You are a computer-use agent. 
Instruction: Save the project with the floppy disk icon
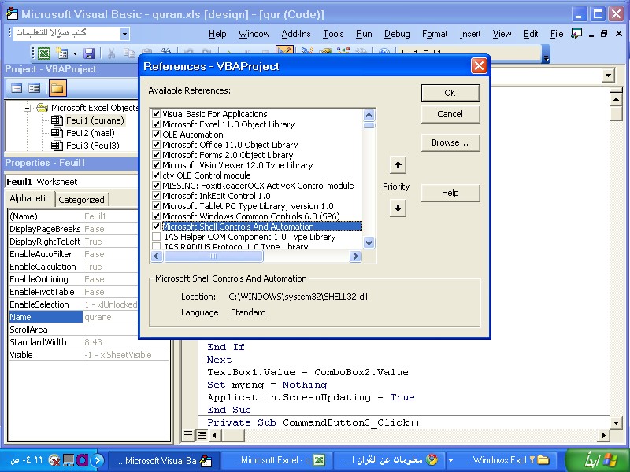pyautogui.click(x=89, y=53)
